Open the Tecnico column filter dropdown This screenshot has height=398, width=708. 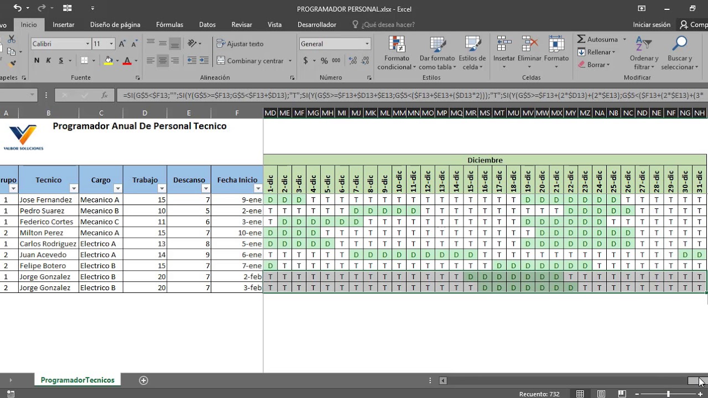tap(74, 189)
